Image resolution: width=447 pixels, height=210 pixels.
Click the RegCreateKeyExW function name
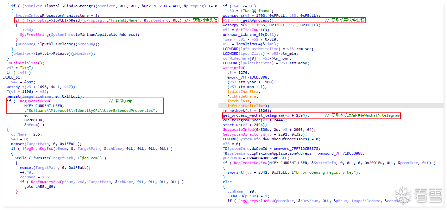tap(250, 163)
